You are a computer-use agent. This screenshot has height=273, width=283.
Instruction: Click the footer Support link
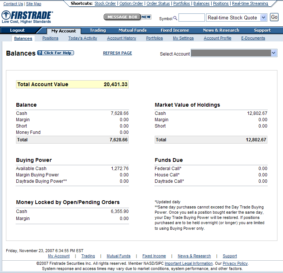[x=230, y=256]
